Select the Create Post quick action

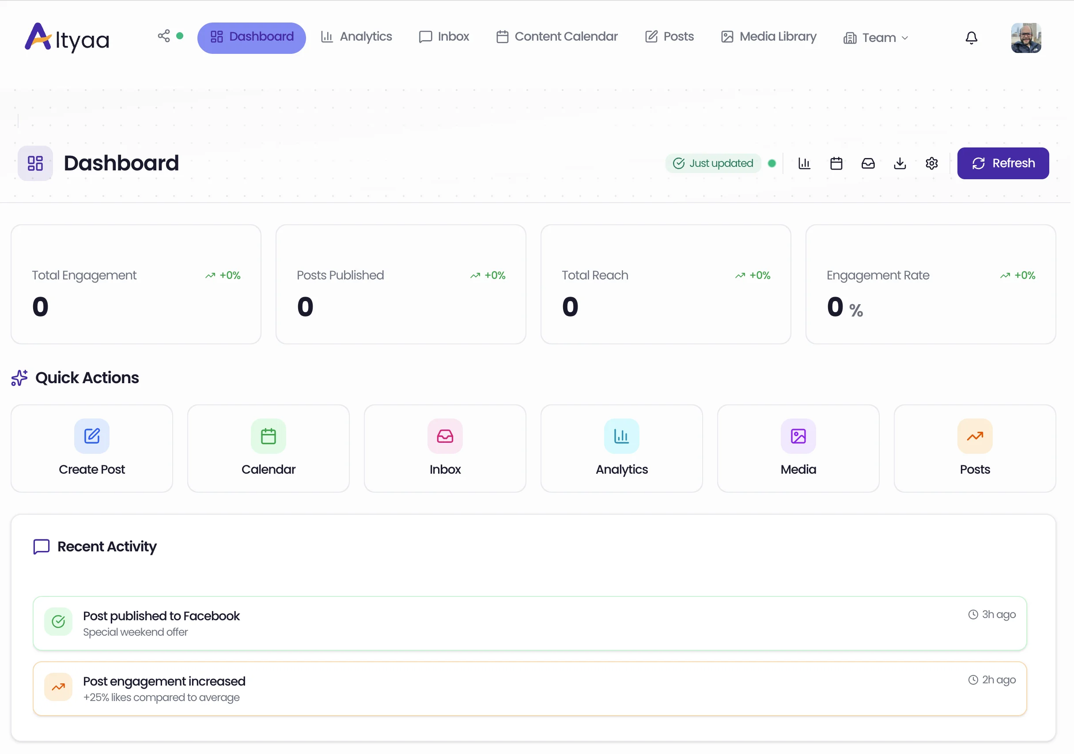[x=92, y=448]
